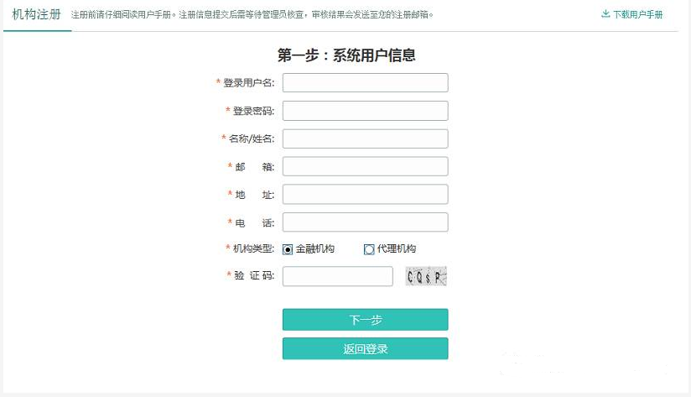Click the 下一步 button
The height and width of the screenshot is (397, 691).
pyautogui.click(x=366, y=320)
